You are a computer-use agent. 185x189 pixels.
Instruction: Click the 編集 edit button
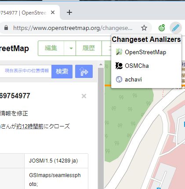[x=51, y=48]
